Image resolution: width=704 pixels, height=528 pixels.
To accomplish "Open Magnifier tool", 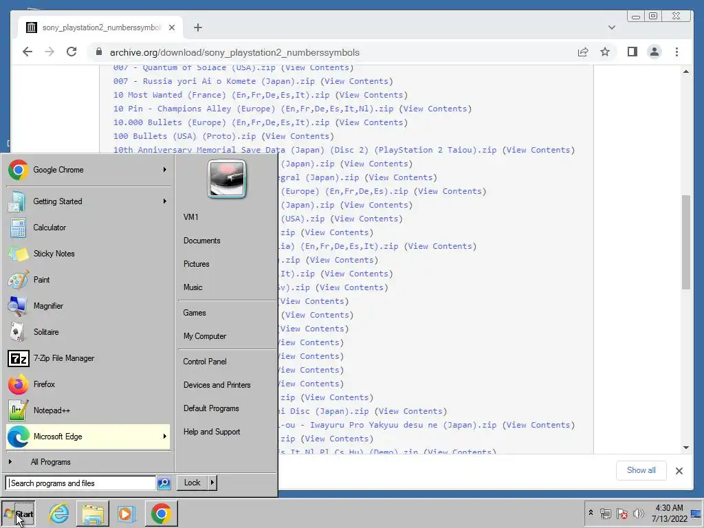I will 88,306.
